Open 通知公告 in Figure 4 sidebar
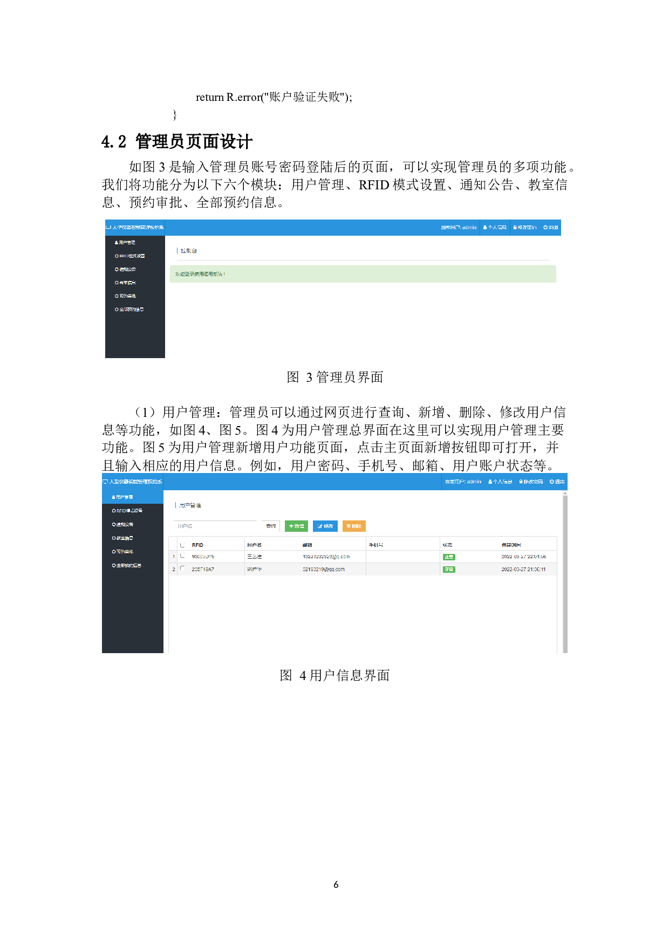669x946 pixels. (x=124, y=524)
